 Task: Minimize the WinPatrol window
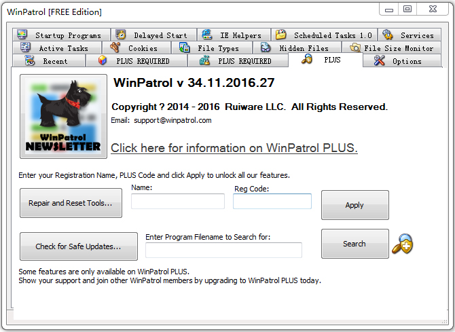389,10
